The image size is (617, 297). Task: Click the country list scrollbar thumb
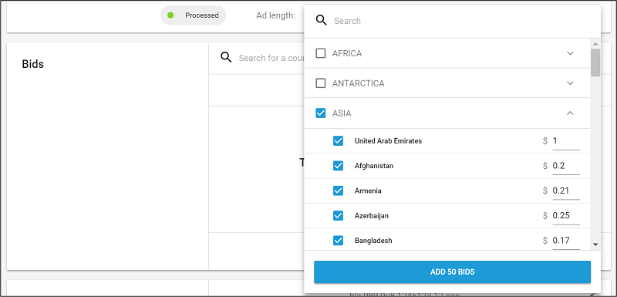coord(595,62)
